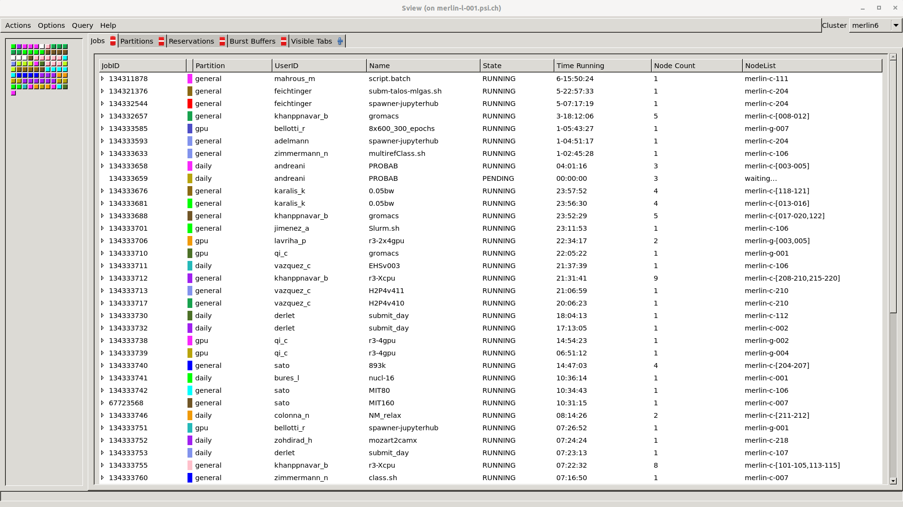Sort jobs by the State column header
903x507 pixels.
coord(493,65)
